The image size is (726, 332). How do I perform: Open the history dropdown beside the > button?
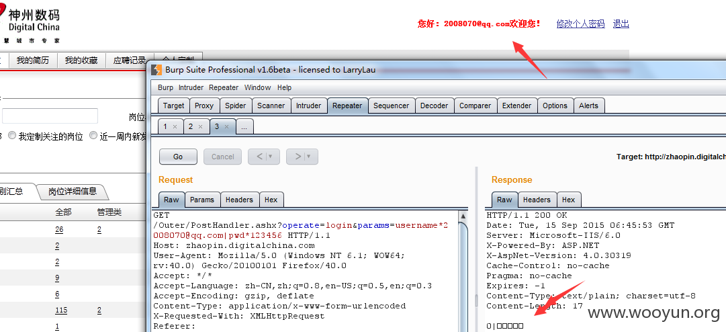tap(308, 157)
